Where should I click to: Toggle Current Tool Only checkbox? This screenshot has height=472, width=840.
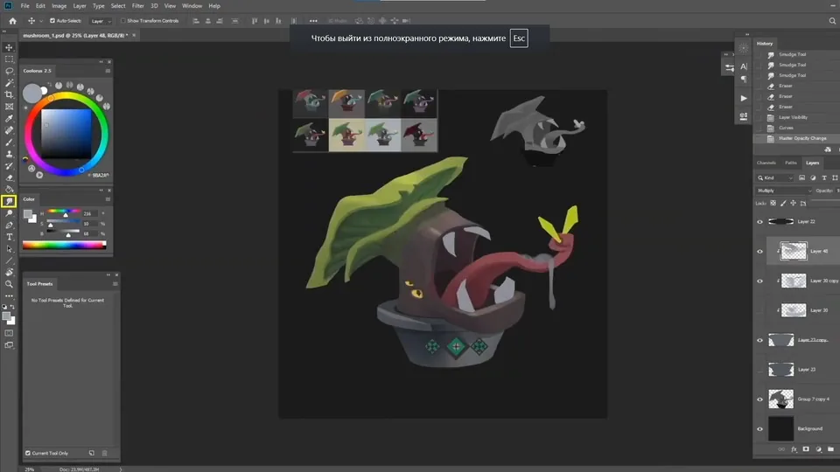coord(28,454)
